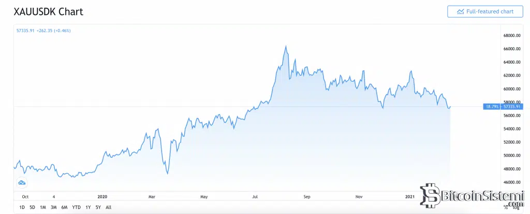Show year-to-date with YTD
The width and height of the screenshot is (530, 214).
pyautogui.click(x=76, y=207)
